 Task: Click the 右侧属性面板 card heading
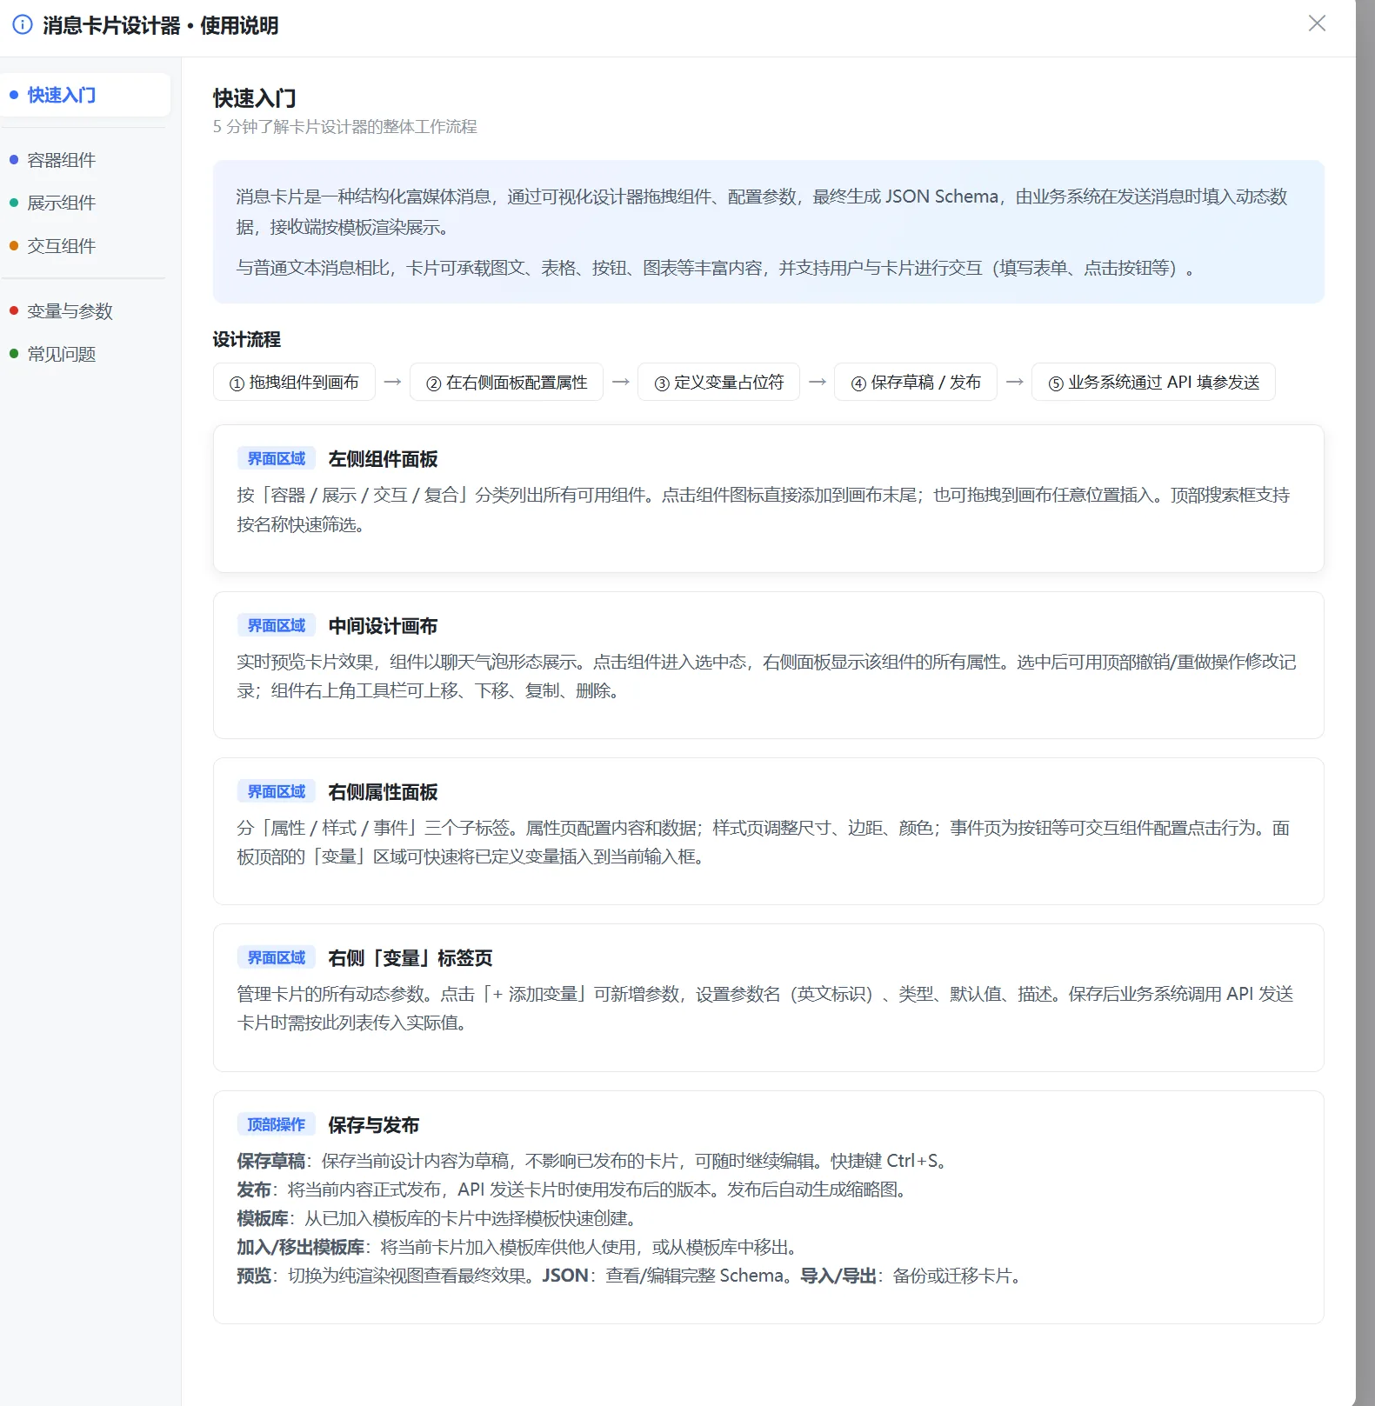pyautogui.click(x=383, y=792)
